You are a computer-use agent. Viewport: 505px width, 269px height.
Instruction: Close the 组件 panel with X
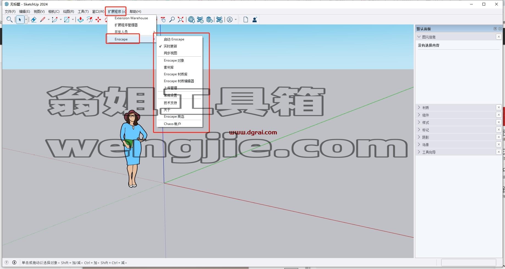point(499,115)
